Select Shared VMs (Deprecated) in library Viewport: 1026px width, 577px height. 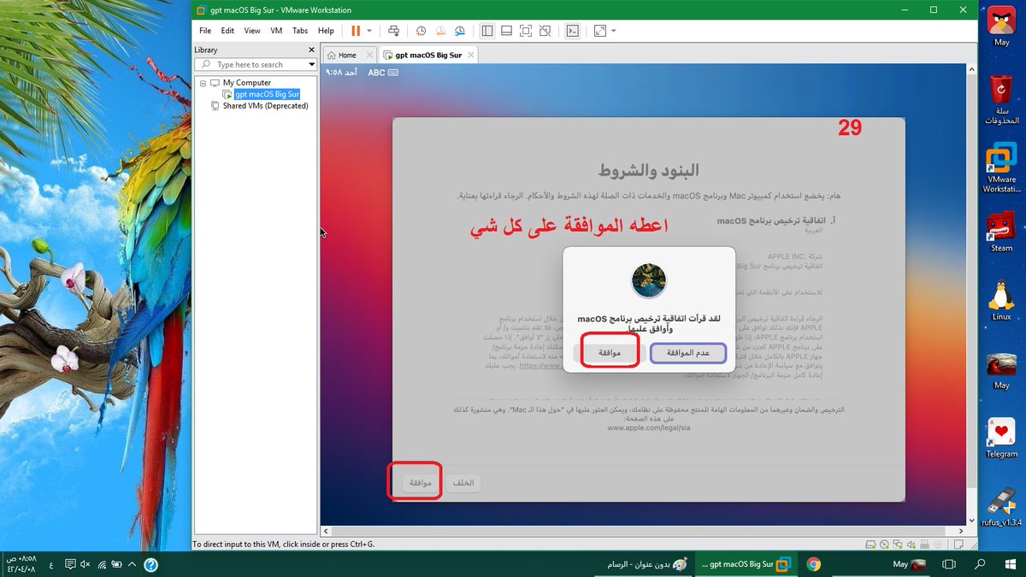(x=265, y=106)
